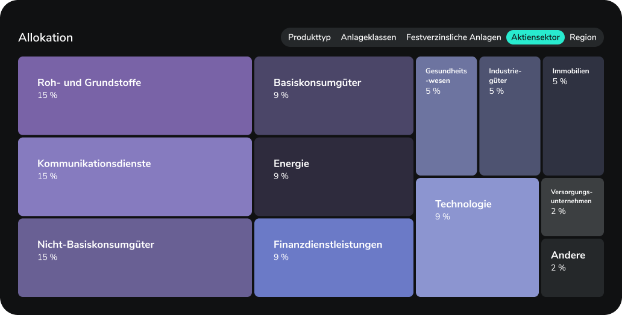622x315 pixels.
Task: Select the Gesundheitswesen 5 % tile
Action: [x=446, y=116]
